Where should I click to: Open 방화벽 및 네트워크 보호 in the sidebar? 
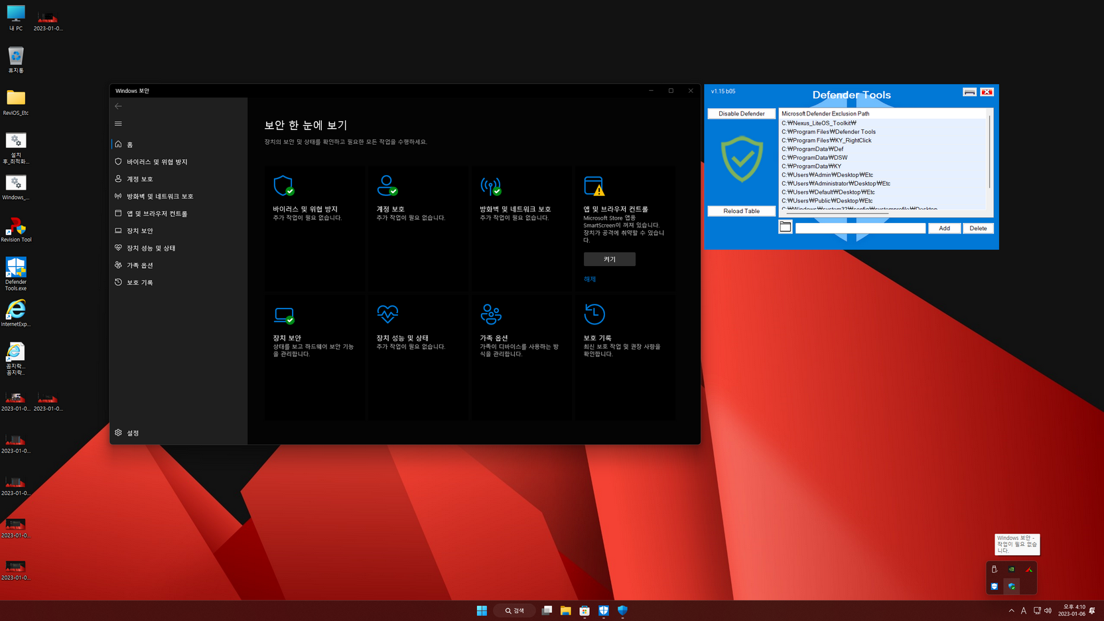179,196
